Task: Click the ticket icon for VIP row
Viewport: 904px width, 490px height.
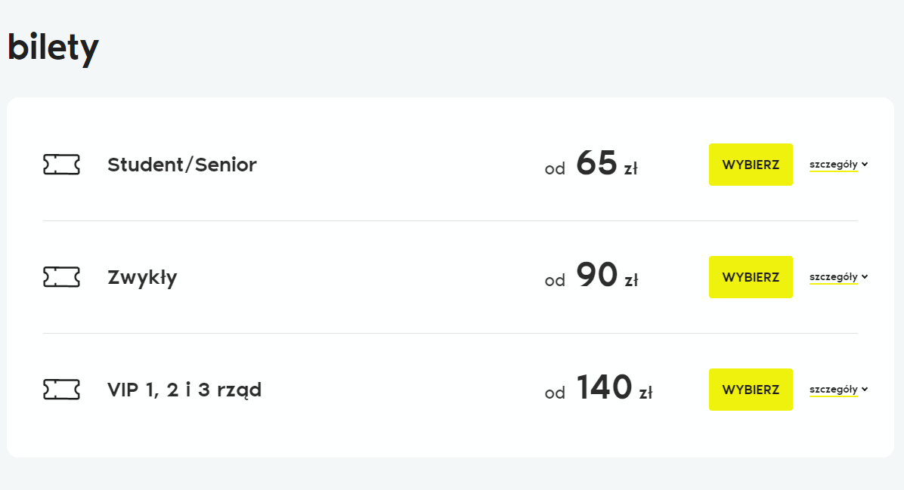Action: [61, 390]
